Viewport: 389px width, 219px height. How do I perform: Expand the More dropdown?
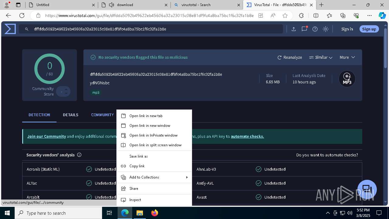[x=347, y=57]
